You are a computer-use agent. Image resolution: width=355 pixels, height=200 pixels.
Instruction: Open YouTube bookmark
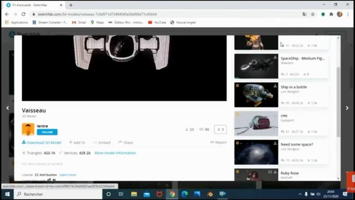click(x=157, y=22)
